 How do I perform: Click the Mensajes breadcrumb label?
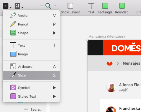pyautogui.click(x=131, y=63)
